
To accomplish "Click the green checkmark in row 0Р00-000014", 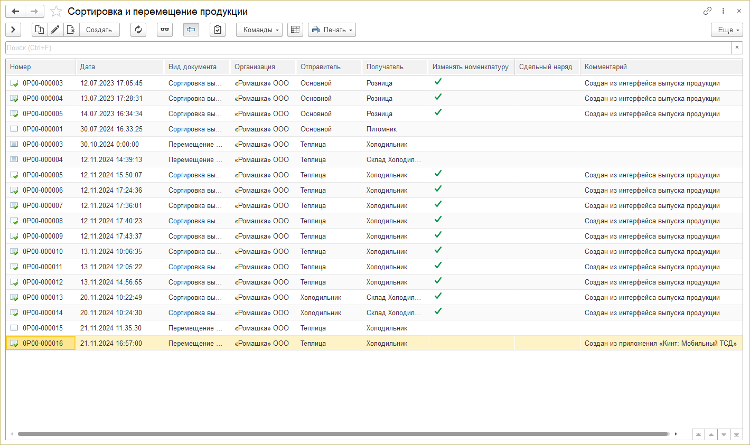I will [x=438, y=311].
